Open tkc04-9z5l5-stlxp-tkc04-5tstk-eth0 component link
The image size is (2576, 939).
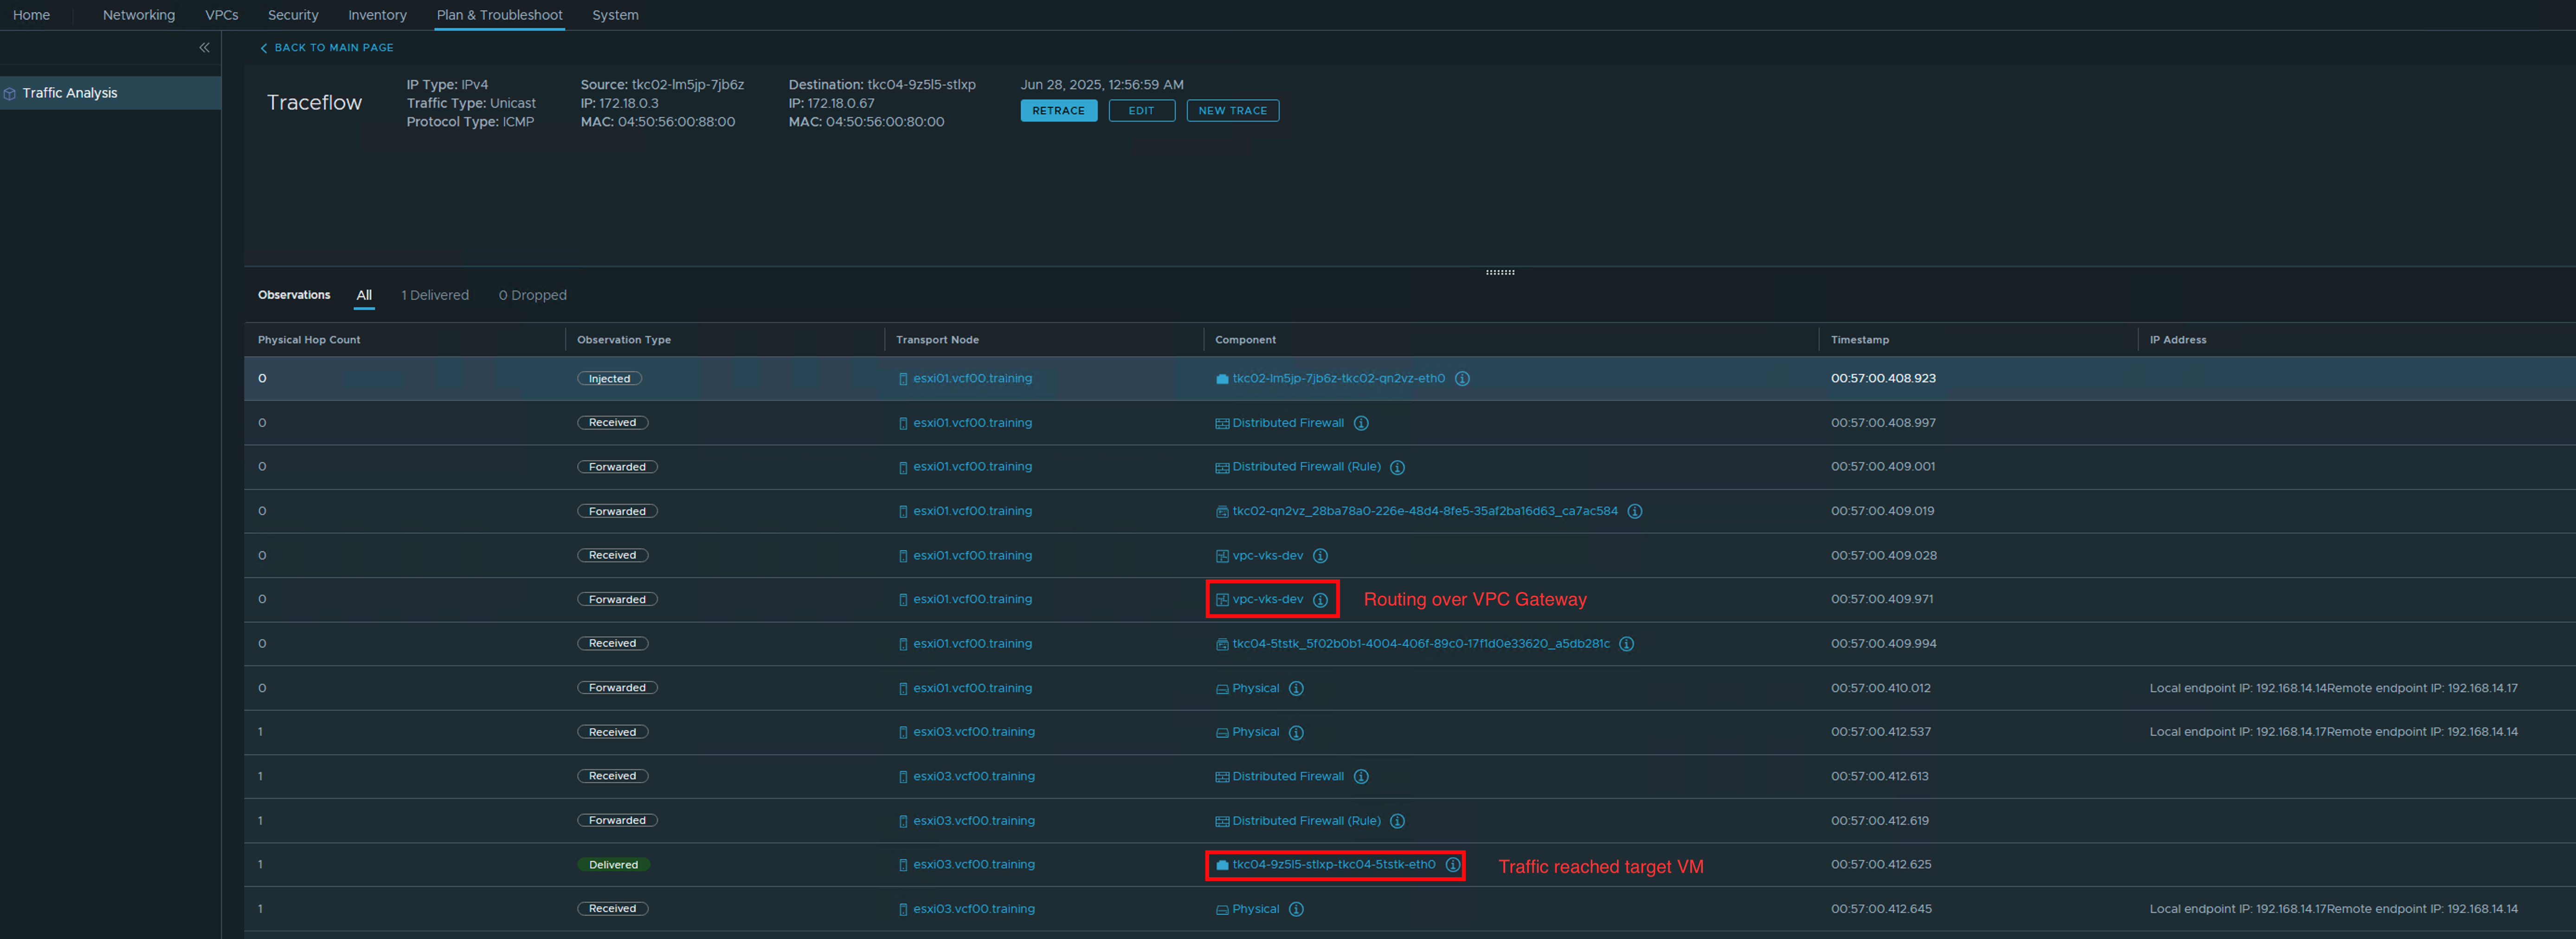(1334, 865)
